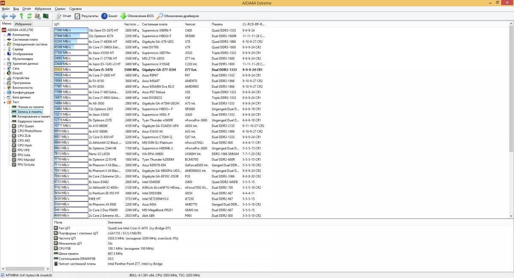Click the green Refresh arrows icon
514x278 pixels.
pyautogui.click(x=29, y=16)
